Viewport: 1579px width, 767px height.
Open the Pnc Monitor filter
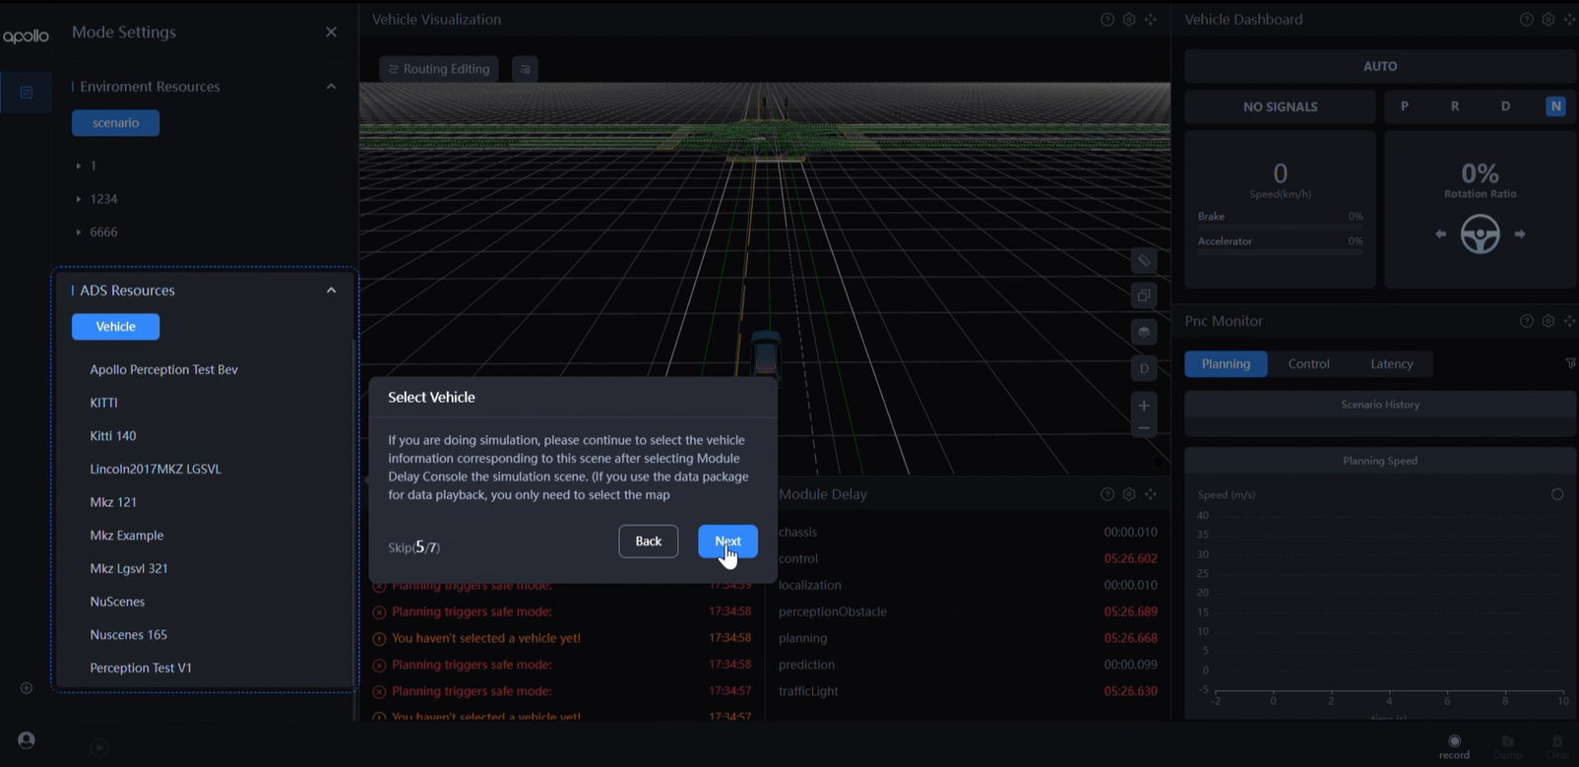[1571, 364]
